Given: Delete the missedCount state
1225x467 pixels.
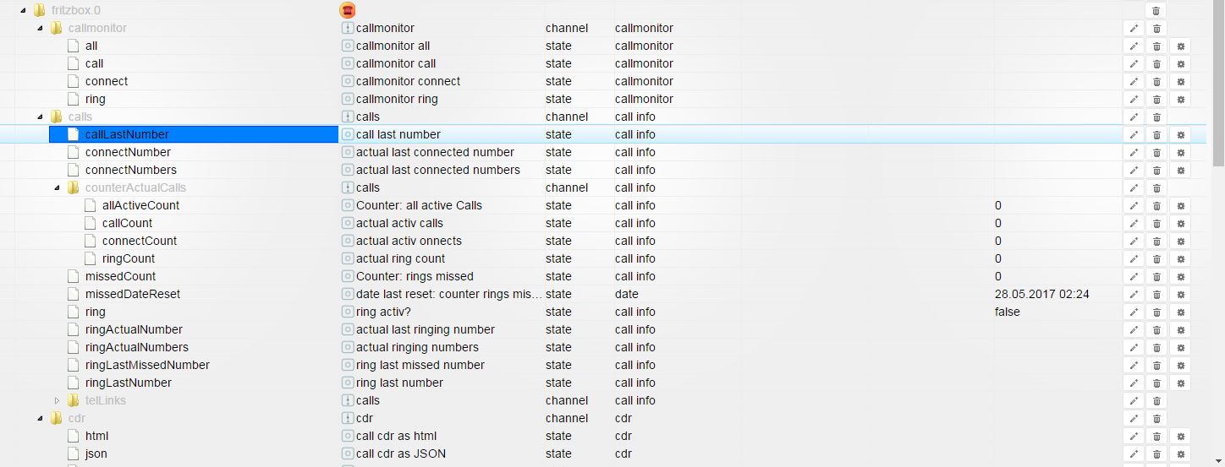Looking at the screenshot, I should coord(1156,276).
